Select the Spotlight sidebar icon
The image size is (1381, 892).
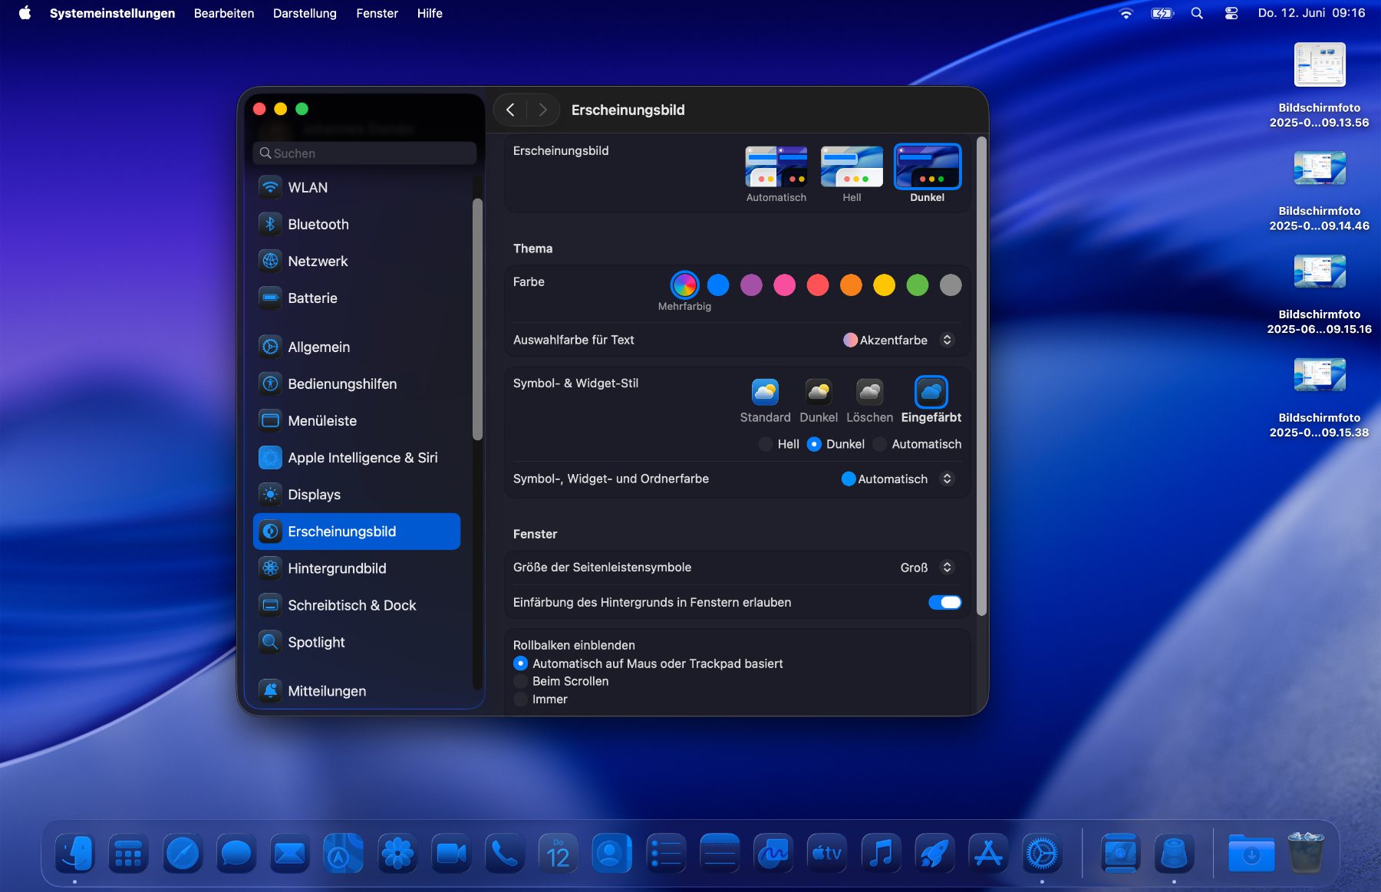pyautogui.click(x=270, y=642)
